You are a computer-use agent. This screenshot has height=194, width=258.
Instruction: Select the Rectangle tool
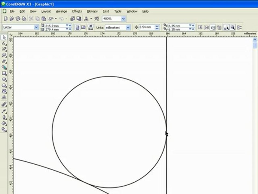tap(4, 73)
